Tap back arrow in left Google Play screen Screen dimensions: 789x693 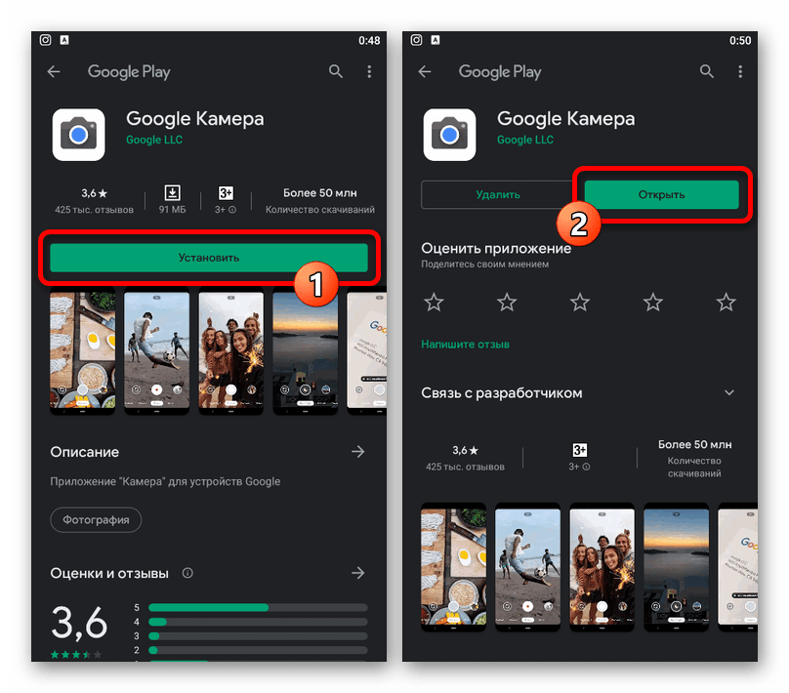pos(54,72)
